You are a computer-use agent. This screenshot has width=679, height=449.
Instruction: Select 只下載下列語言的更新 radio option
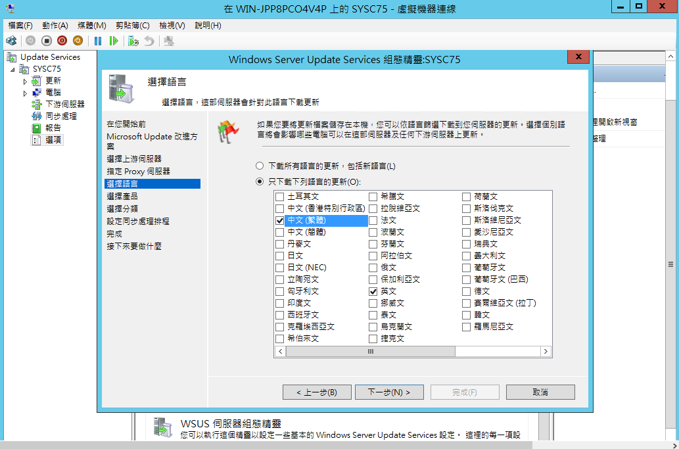(260, 181)
